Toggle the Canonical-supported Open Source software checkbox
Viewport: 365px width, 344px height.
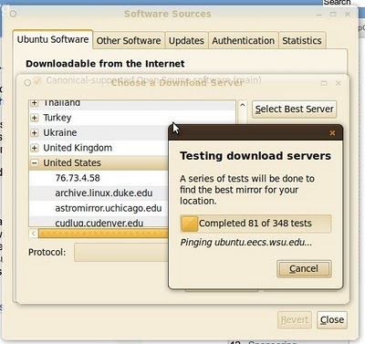pyautogui.click(x=37, y=80)
